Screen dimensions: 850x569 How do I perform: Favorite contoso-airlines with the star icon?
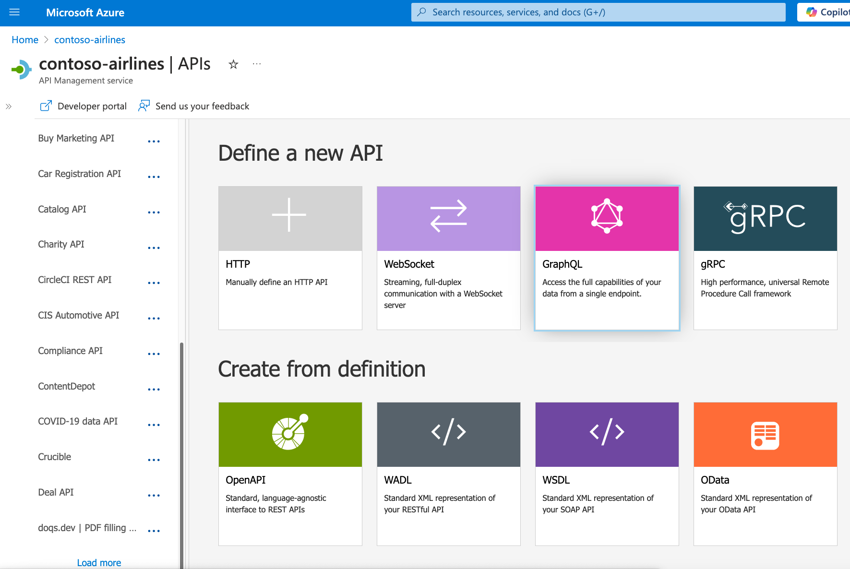tap(233, 64)
